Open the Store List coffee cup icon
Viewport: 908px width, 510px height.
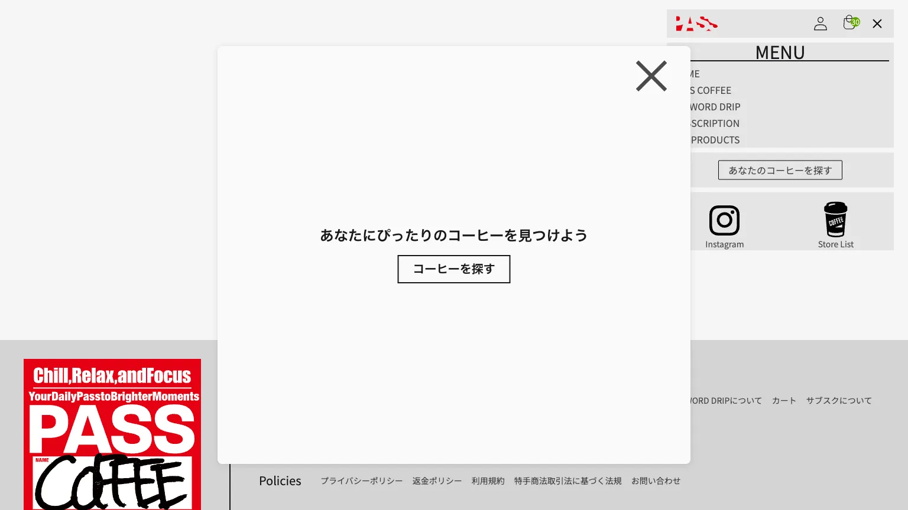point(835,220)
